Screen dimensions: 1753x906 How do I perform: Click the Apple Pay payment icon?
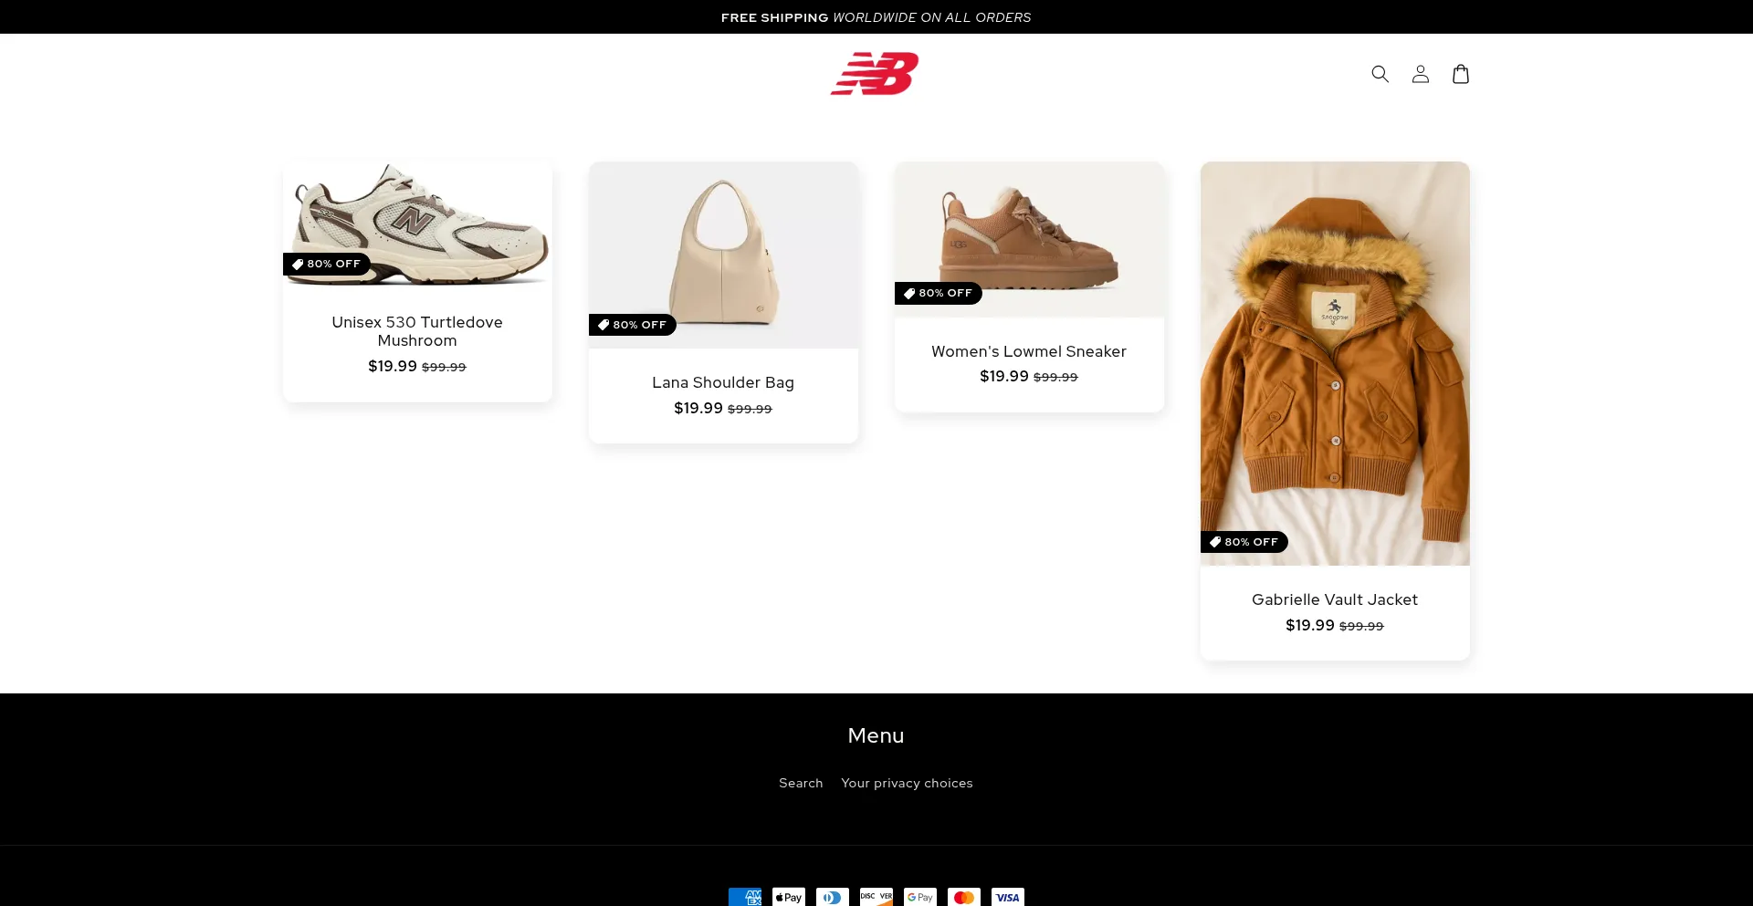[x=789, y=898]
